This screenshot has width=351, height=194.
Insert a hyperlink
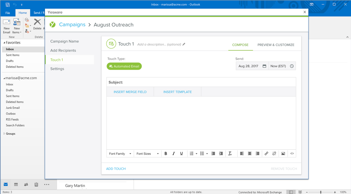tap(266, 154)
